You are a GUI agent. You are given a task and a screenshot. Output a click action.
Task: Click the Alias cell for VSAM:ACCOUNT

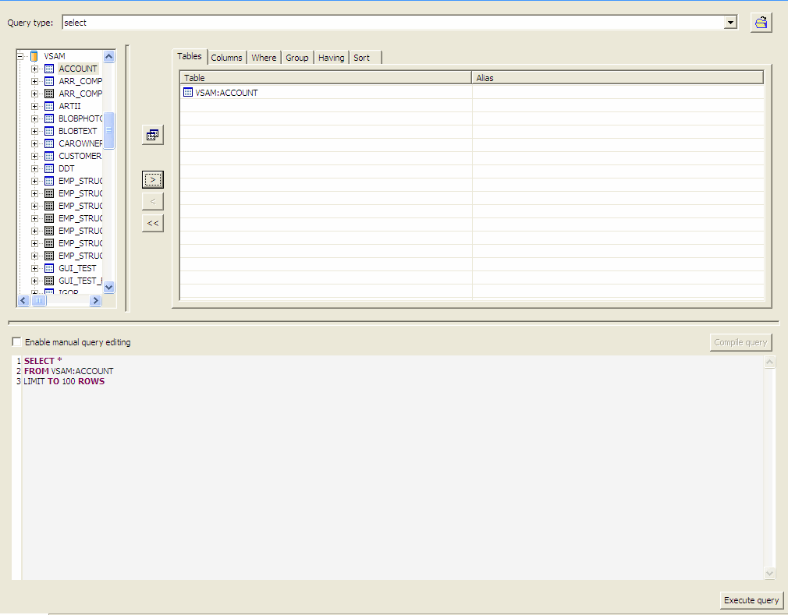[616, 92]
